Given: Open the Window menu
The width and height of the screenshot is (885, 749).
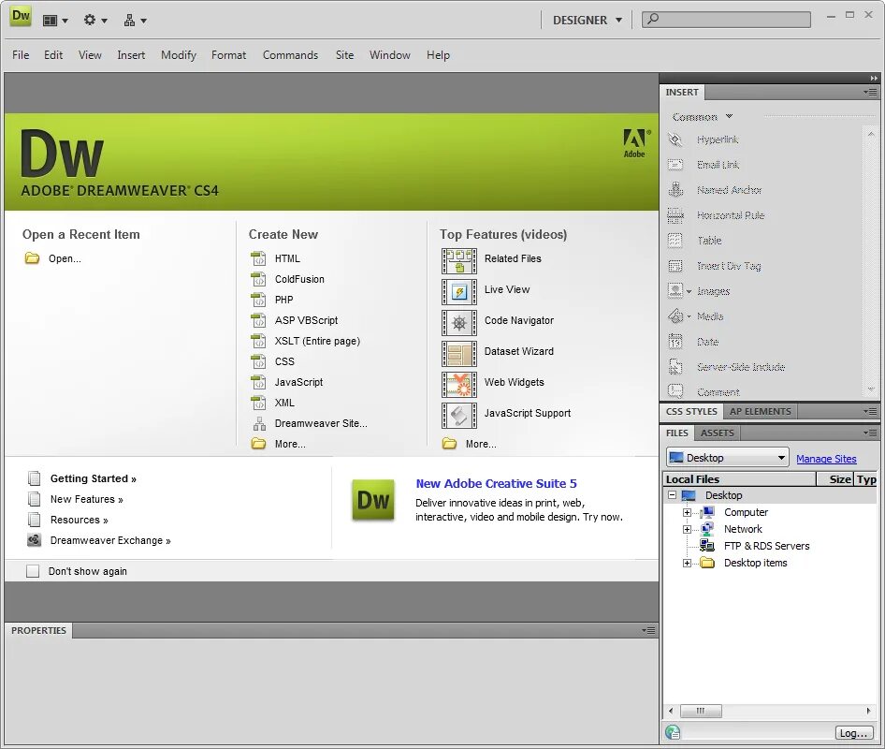Looking at the screenshot, I should (389, 55).
